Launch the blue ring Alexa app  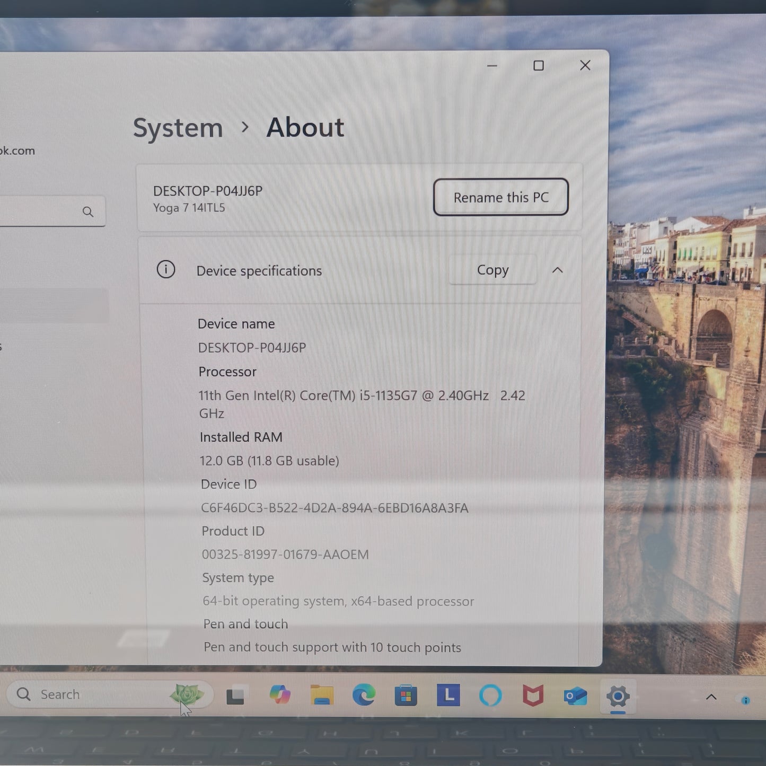490,695
